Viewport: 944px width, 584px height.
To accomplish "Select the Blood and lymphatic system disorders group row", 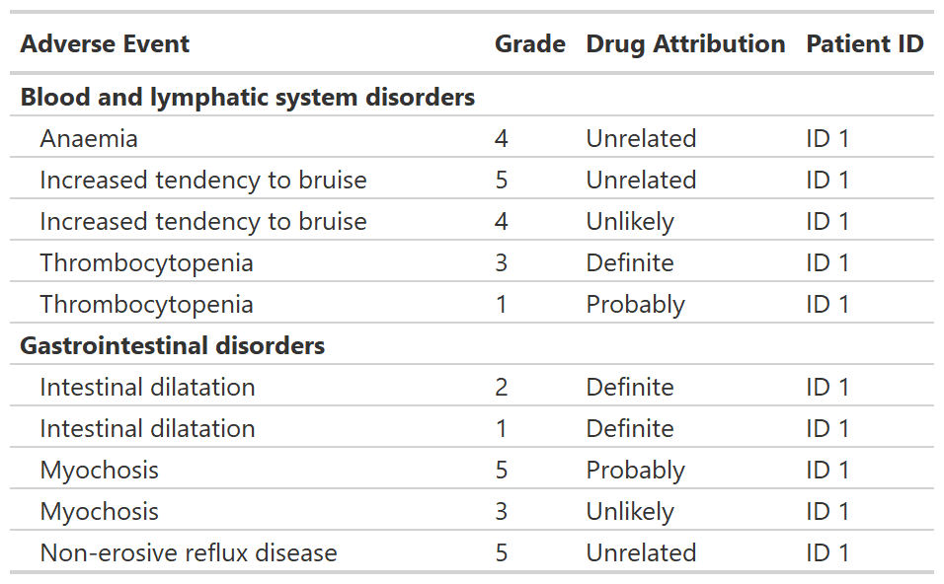I will (248, 98).
